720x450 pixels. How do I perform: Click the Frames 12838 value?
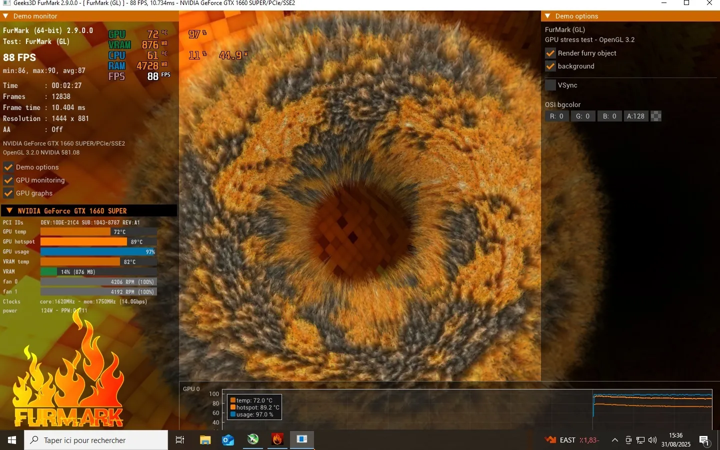coord(61,96)
